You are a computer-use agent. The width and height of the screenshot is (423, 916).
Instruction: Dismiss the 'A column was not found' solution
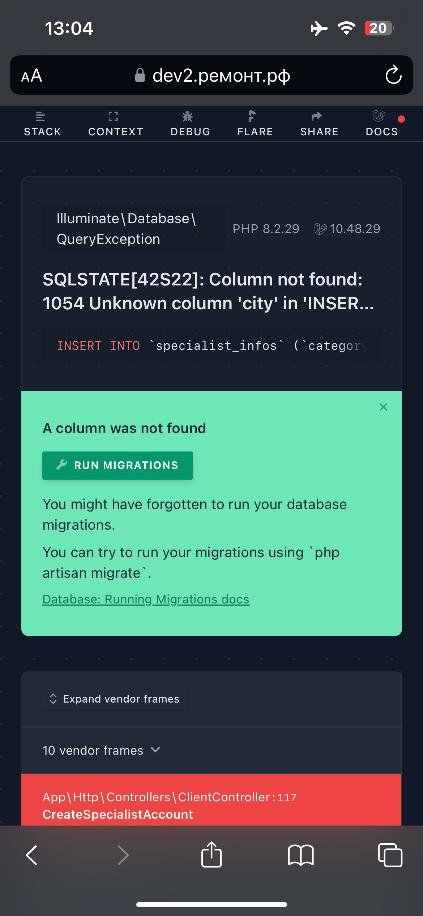pos(383,407)
